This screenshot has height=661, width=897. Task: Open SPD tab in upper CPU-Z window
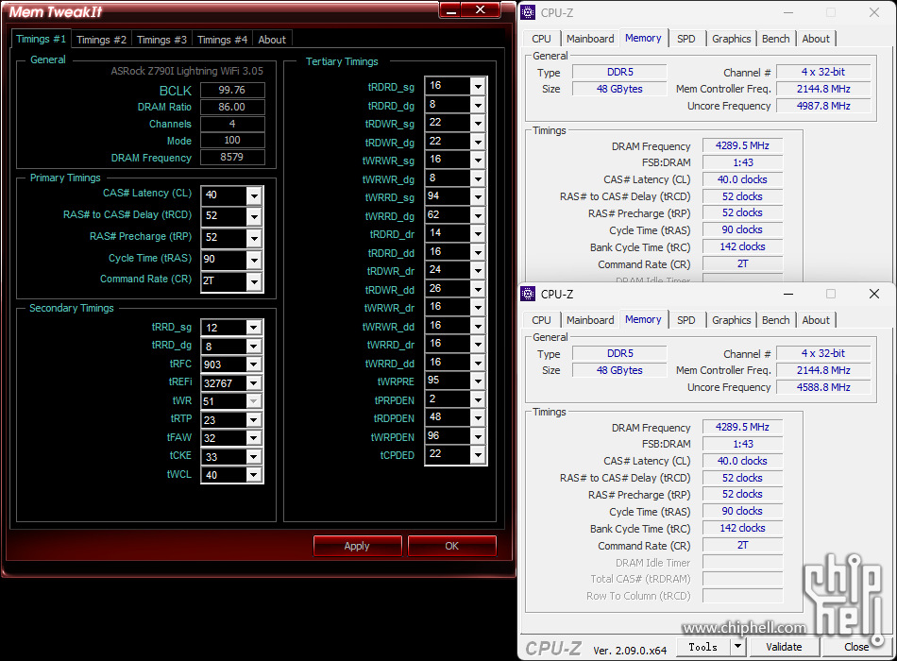coord(685,39)
